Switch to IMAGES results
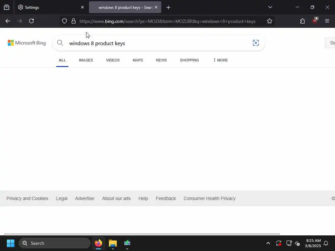The width and height of the screenshot is (335, 251). (x=86, y=60)
